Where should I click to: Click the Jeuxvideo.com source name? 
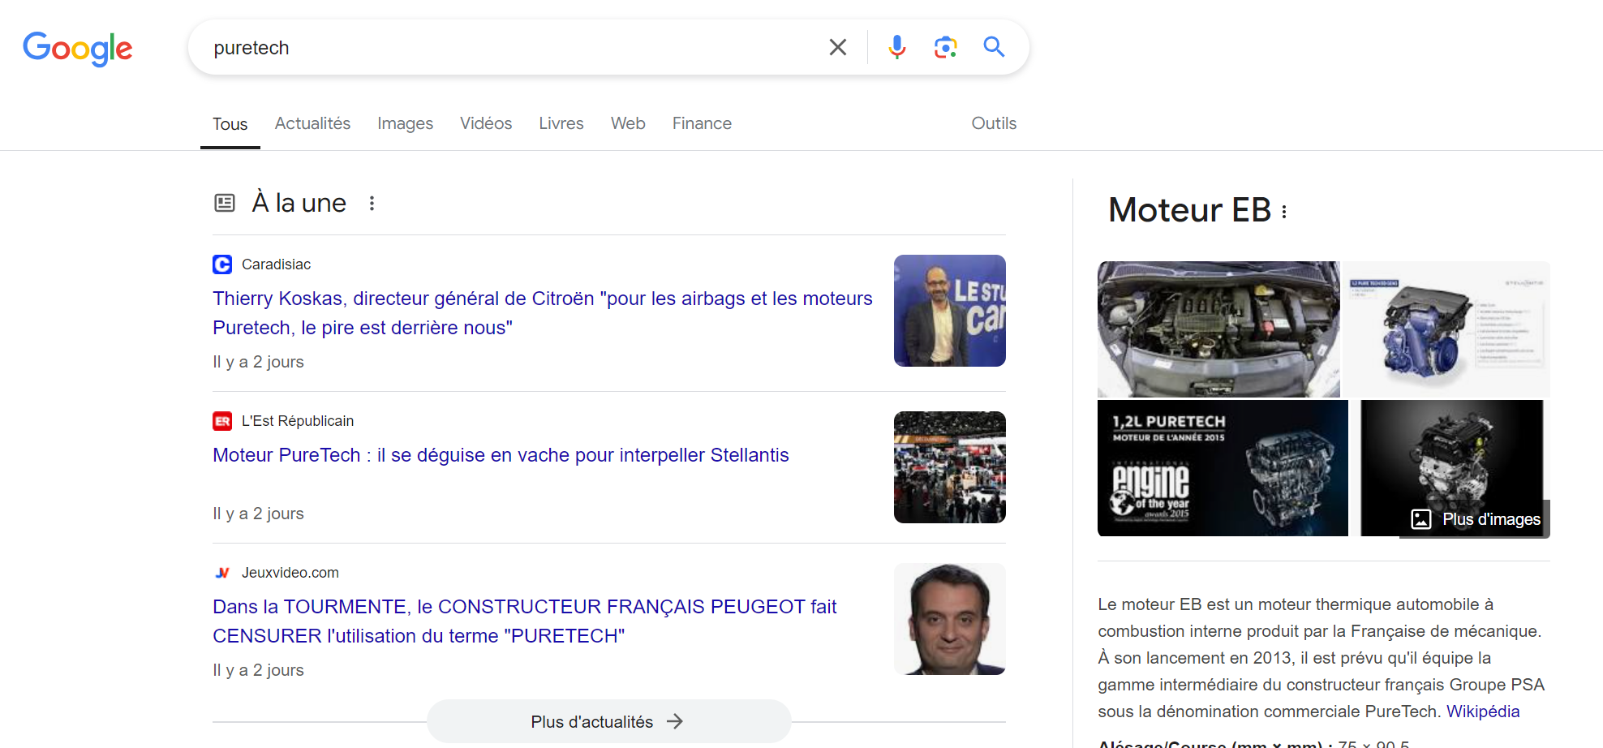290,573
